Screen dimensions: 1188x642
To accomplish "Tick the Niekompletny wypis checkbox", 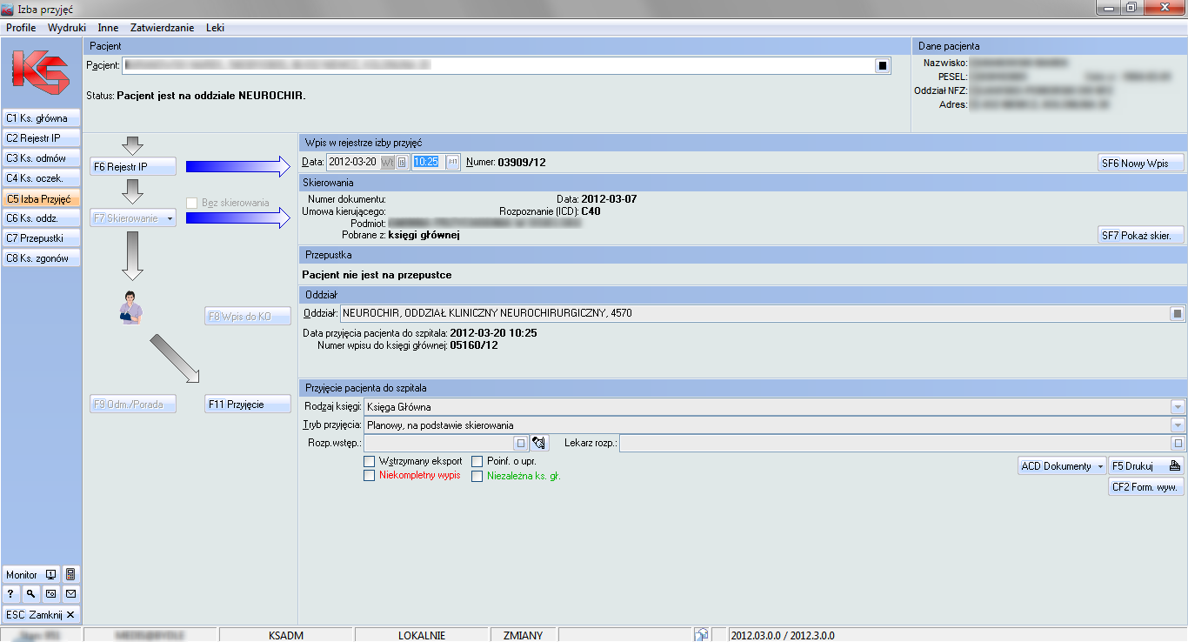I will (370, 476).
